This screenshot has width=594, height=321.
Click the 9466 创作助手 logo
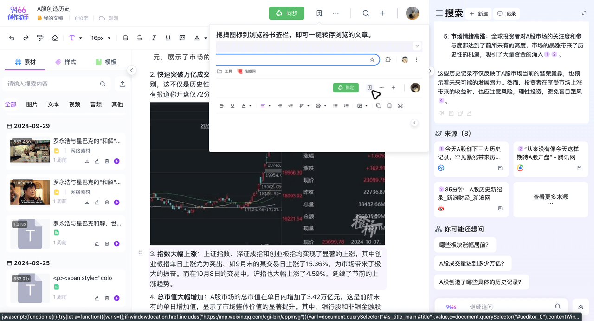coord(19,13)
